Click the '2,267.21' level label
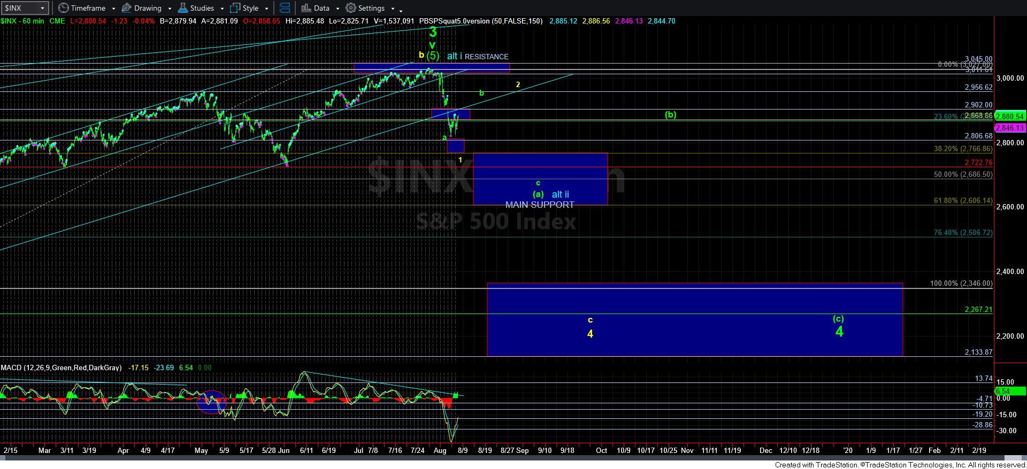Viewport: 1027px width, 469px height. pyautogui.click(x=978, y=309)
